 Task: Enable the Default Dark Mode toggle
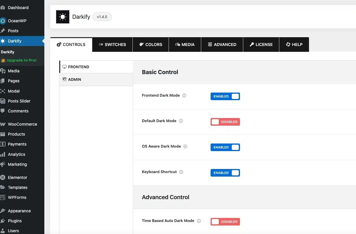[225, 122]
